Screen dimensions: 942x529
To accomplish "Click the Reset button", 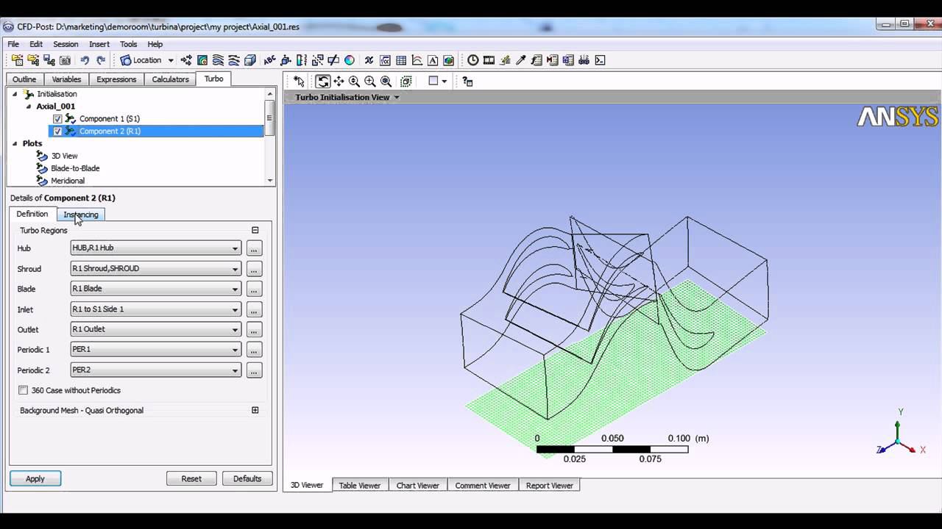I will [191, 478].
